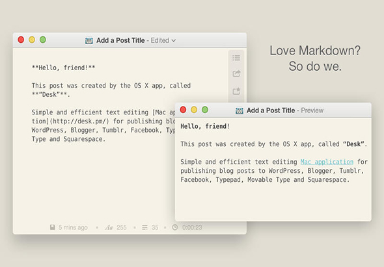
Task: Click the floppy disk save icon in status bar
Action: click(x=53, y=227)
